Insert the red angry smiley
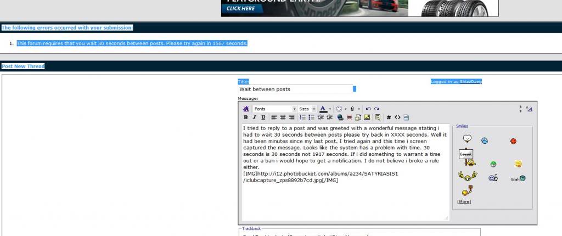562x236 pixels. (513, 141)
